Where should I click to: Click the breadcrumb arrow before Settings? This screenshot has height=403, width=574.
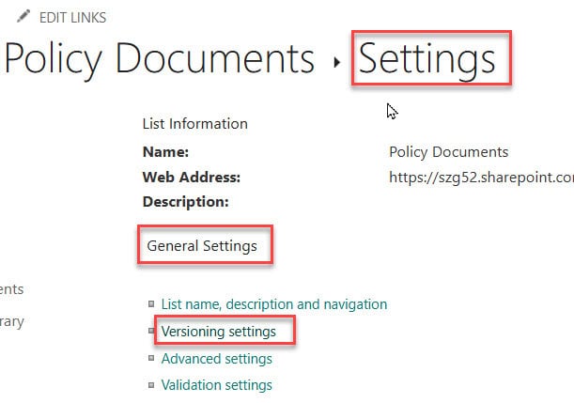[x=336, y=63]
